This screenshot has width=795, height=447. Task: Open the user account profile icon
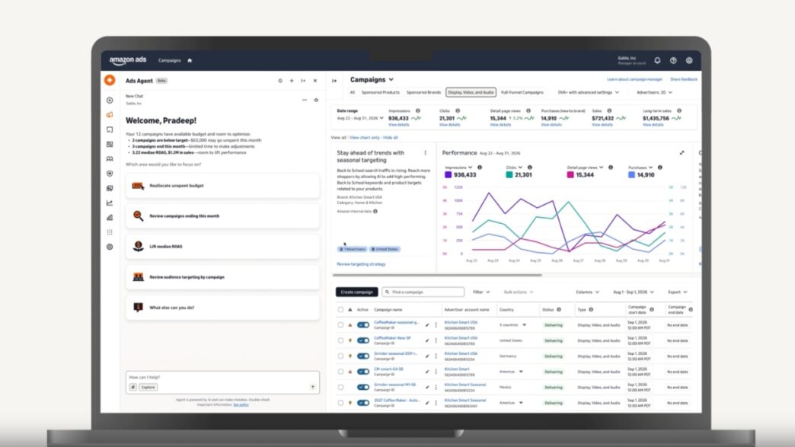pyautogui.click(x=689, y=60)
